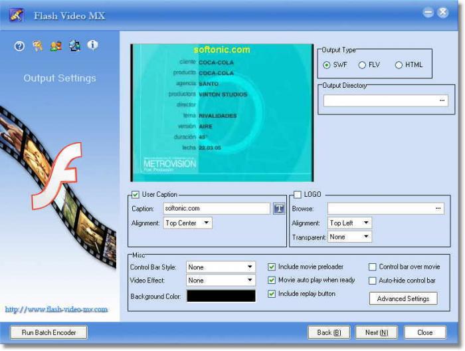The height and width of the screenshot is (351, 465).
Task: Toggle Include movie preloader
Action: (272, 267)
